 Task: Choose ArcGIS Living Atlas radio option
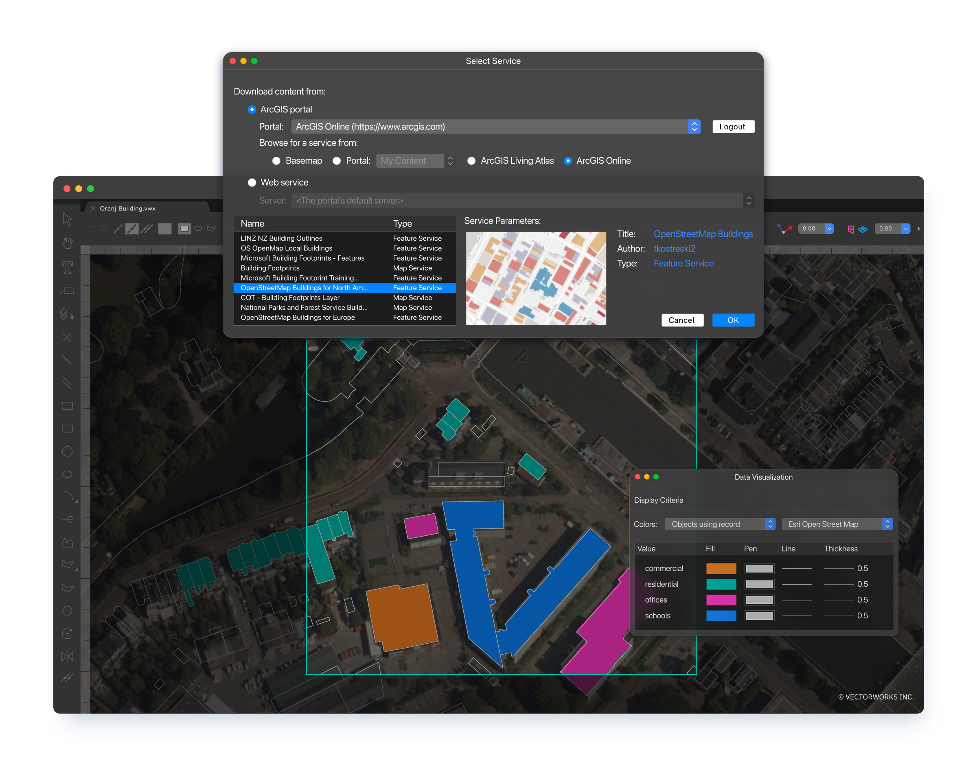click(471, 161)
